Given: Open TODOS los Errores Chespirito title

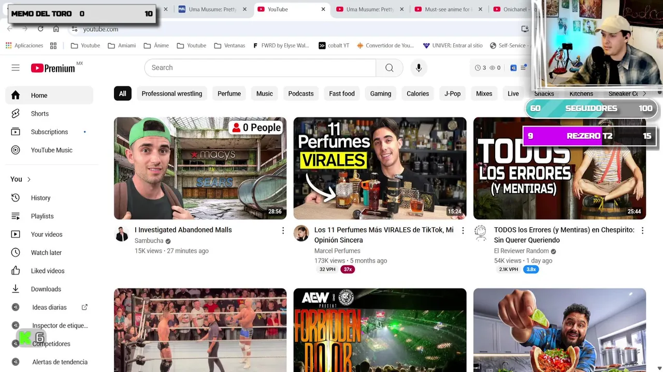Looking at the screenshot, I should click(564, 235).
